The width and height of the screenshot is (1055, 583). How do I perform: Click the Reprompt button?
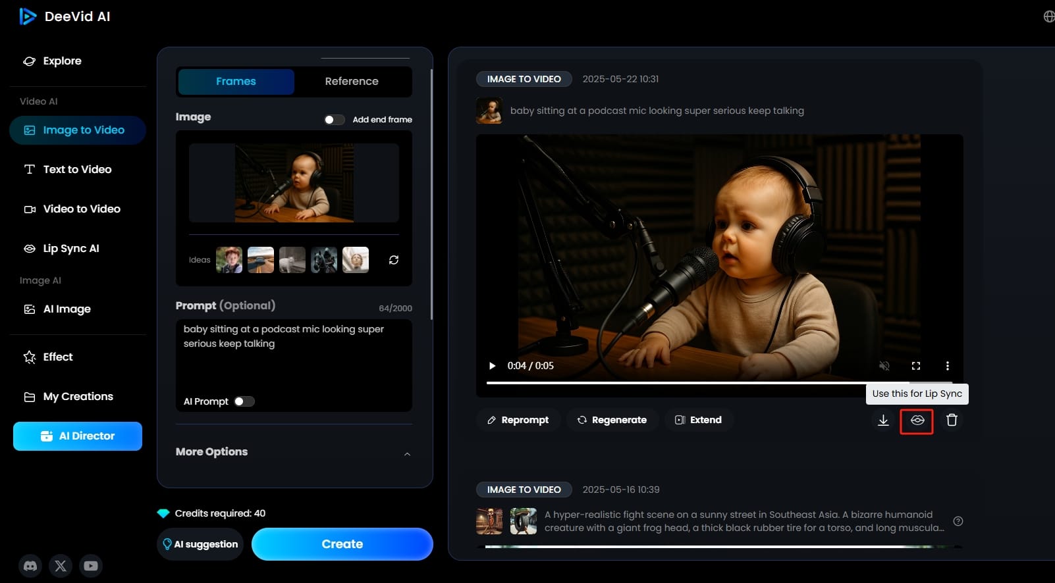[x=518, y=420]
